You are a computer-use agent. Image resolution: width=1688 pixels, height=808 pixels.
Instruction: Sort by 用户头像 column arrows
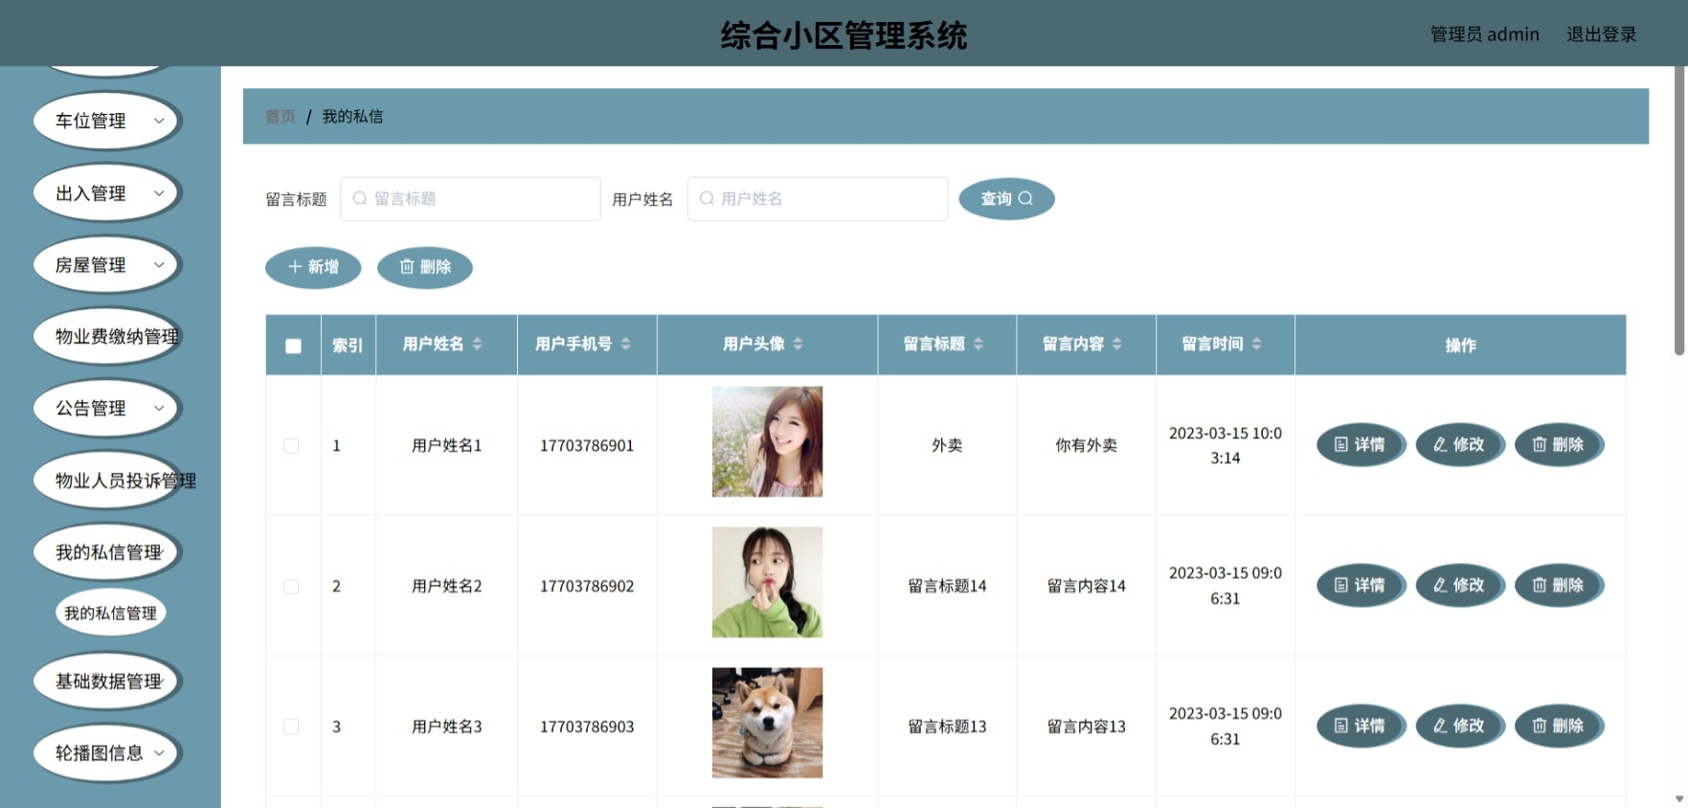[798, 344]
